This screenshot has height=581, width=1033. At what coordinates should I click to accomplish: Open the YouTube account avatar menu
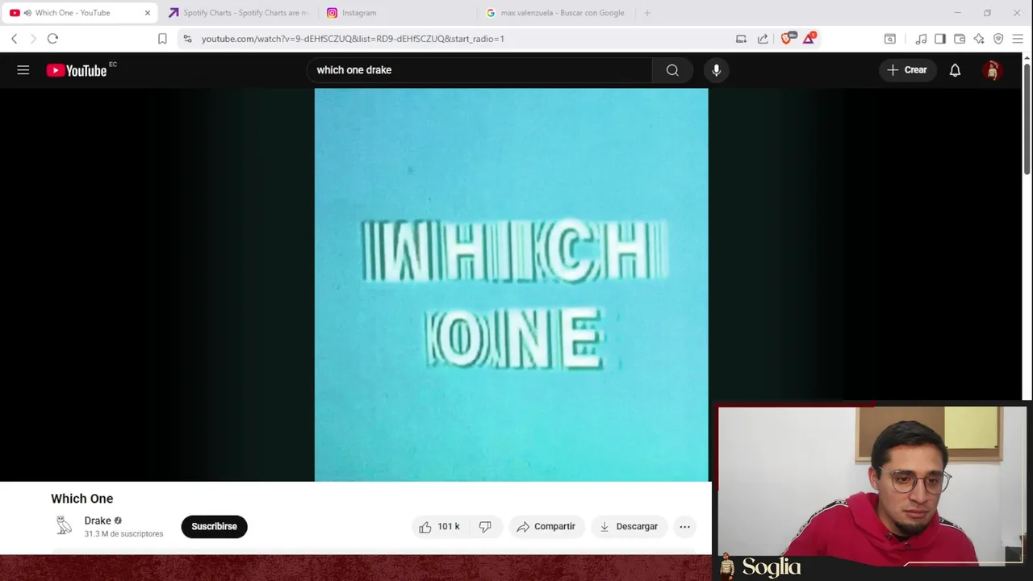click(993, 70)
